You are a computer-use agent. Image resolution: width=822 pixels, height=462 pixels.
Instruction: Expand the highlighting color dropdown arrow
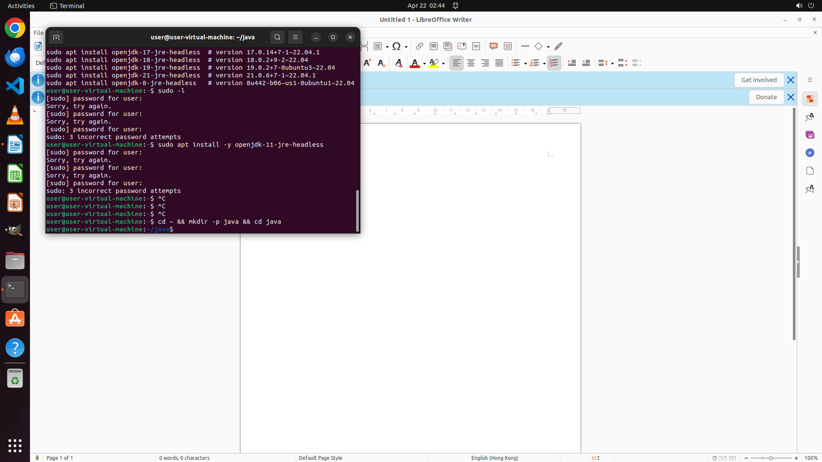(x=443, y=64)
